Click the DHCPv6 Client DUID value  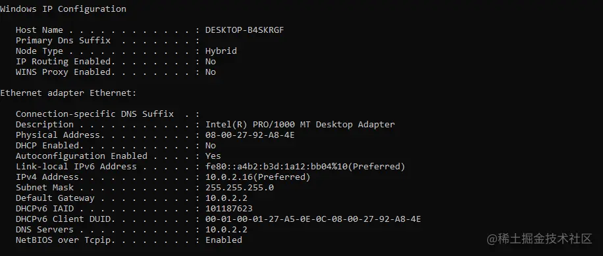click(x=313, y=219)
